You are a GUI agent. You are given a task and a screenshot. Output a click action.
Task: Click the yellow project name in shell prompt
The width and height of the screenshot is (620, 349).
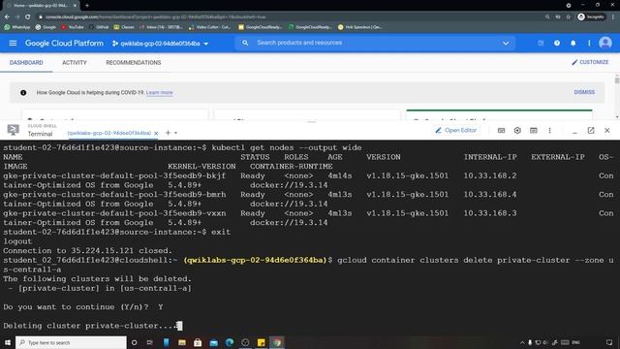(x=256, y=261)
